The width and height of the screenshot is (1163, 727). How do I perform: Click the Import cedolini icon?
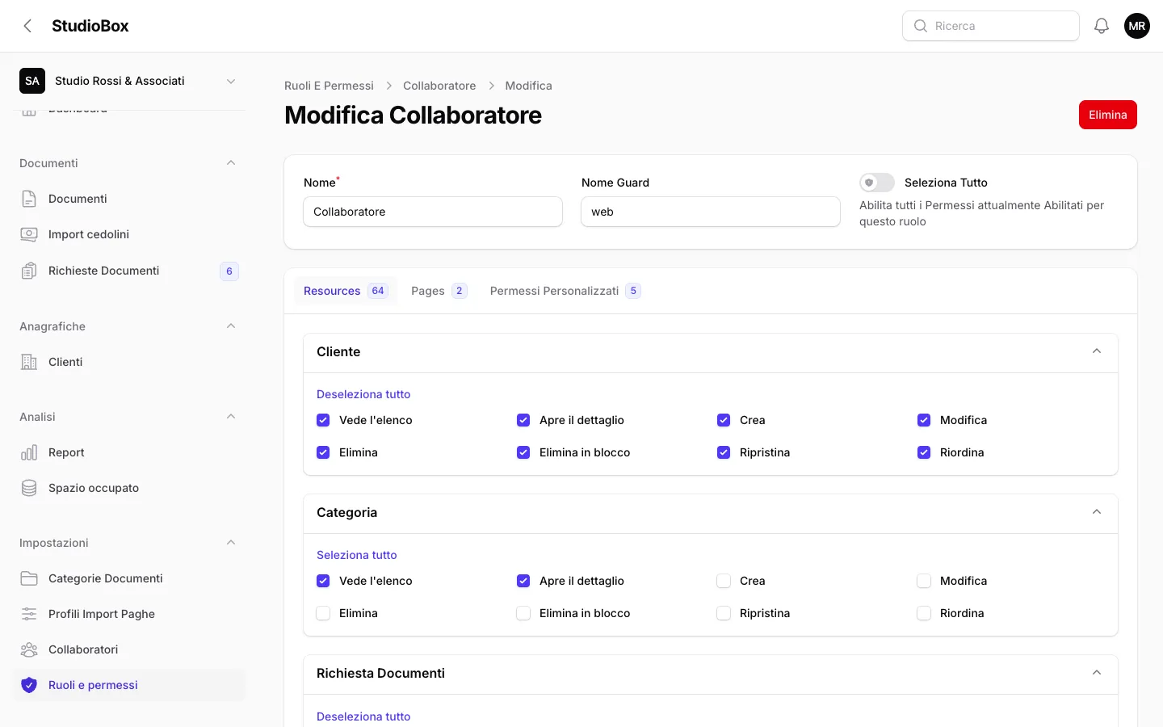(x=29, y=234)
